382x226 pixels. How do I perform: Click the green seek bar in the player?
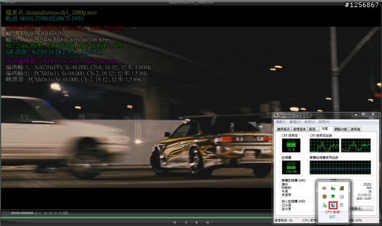[x=137, y=218]
